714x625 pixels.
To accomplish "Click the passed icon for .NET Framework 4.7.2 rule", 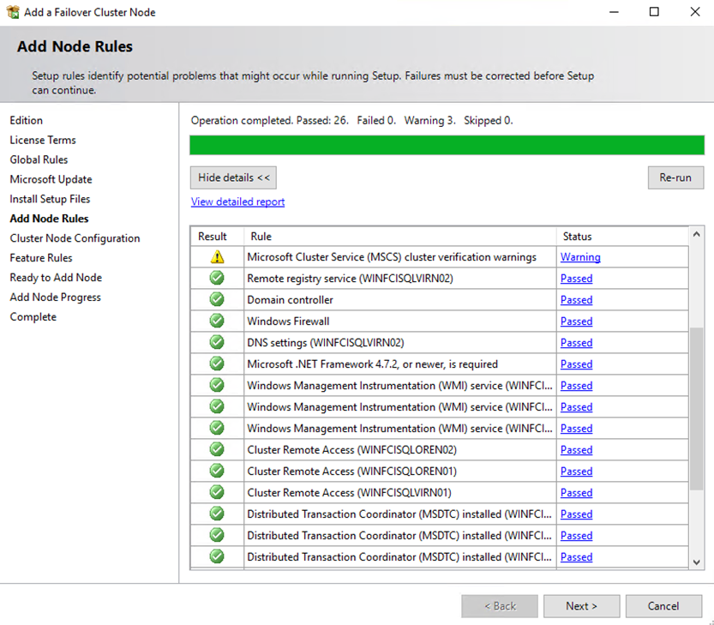I will (x=217, y=364).
